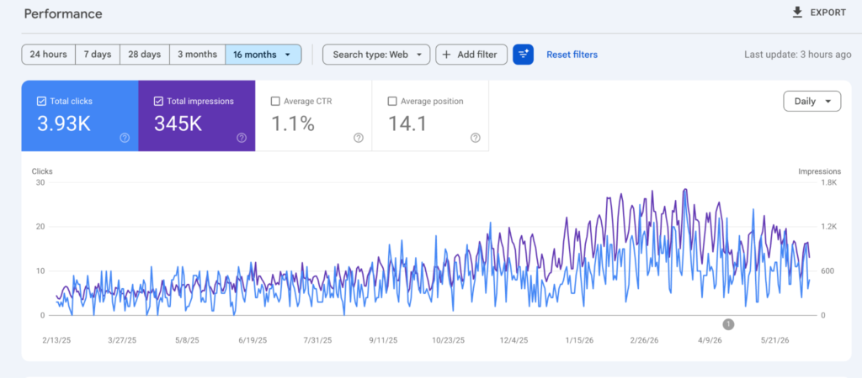Open the Daily granularity dropdown
The height and width of the screenshot is (378, 862).
[812, 101]
